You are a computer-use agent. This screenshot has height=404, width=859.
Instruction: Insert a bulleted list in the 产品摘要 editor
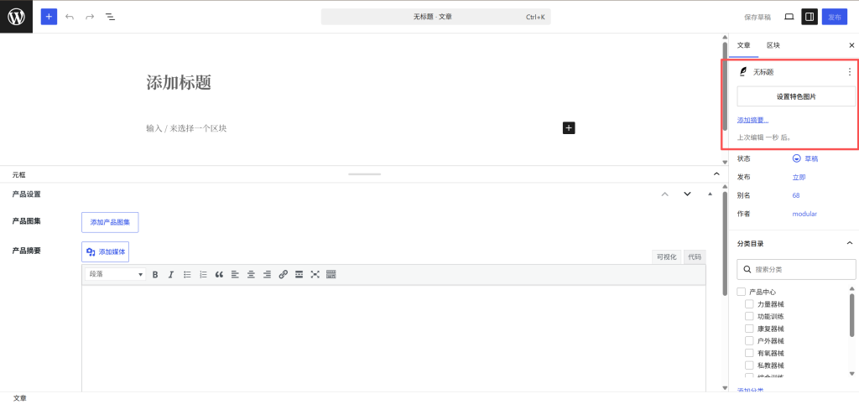187,274
